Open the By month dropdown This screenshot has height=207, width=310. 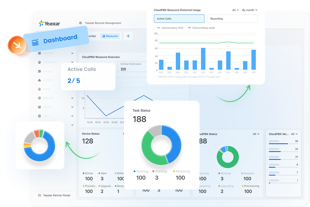pos(249,10)
